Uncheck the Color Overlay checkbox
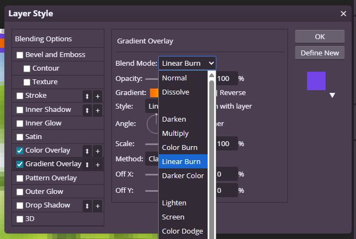Image resolution: width=356 pixels, height=239 pixels. (20, 150)
